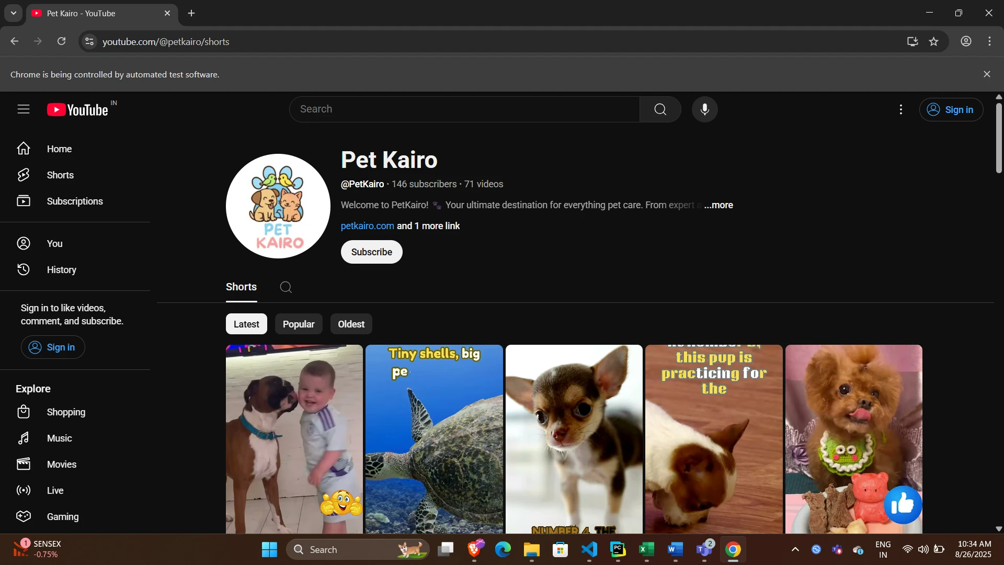View site information icon in address bar
The height and width of the screenshot is (565, 1004).
tap(89, 41)
